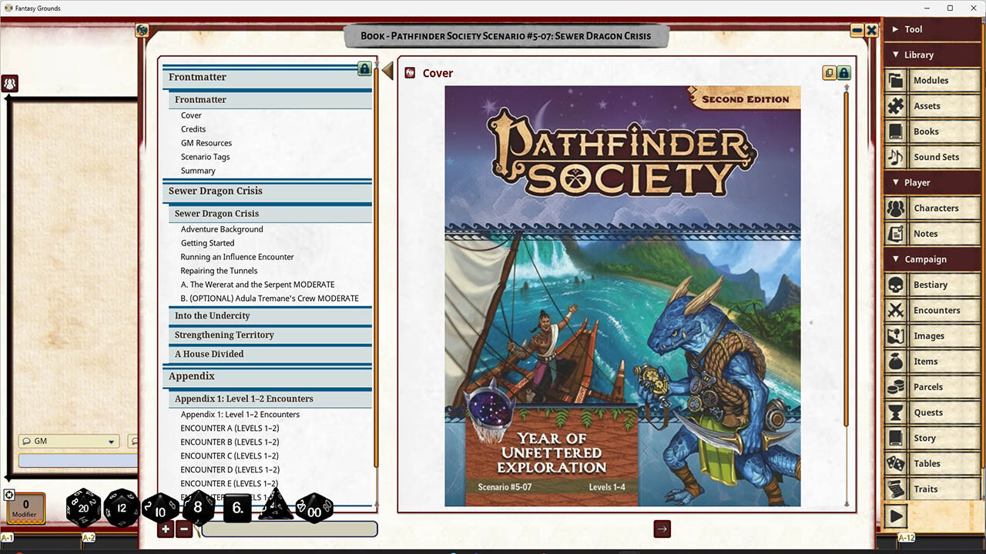Open the Bestiary campaign panel
The image size is (986, 554).
coord(932,285)
